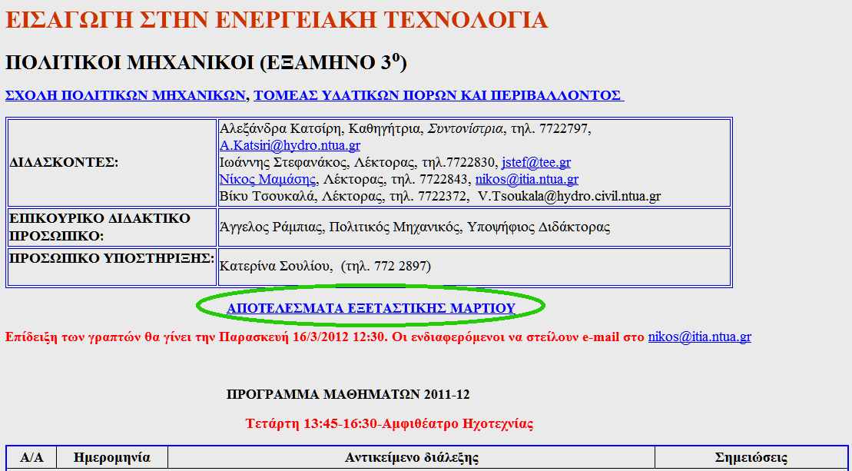This screenshot has height=471, width=852.
Task: Follow the ΤΟΜΕΑΣ ΥΔΑΤΙΚΩΝ ΠΟΡΩΝ ΚΑΙ ΠΕΡΙΒΑΛΛΟΝΤΟΣ link
Action: pos(438,95)
